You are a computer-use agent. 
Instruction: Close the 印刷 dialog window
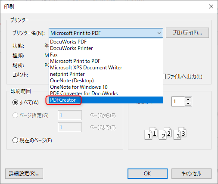pos(211,6)
